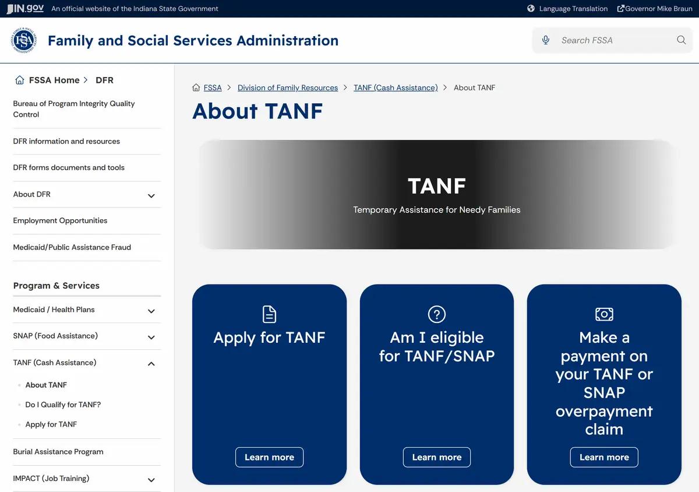Click the Family and Social Services Administration title
Viewport: 699px width, 492px height.
point(193,40)
